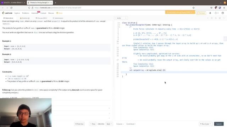Image resolution: width=227 pixels, height=127 pixels.
Task: Close the Product of Array Except Self tab
Action: coord(51,2)
